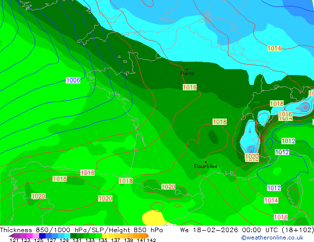Click the black dot marking Dourbies
Viewport: 314px width, 242px height.
coord(206,162)
